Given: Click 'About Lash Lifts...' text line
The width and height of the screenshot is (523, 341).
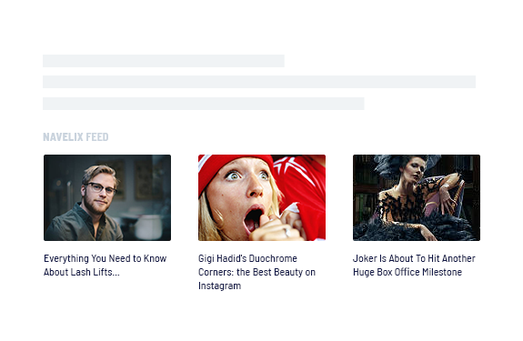Looking at the screenshot, I should (81, 272).
